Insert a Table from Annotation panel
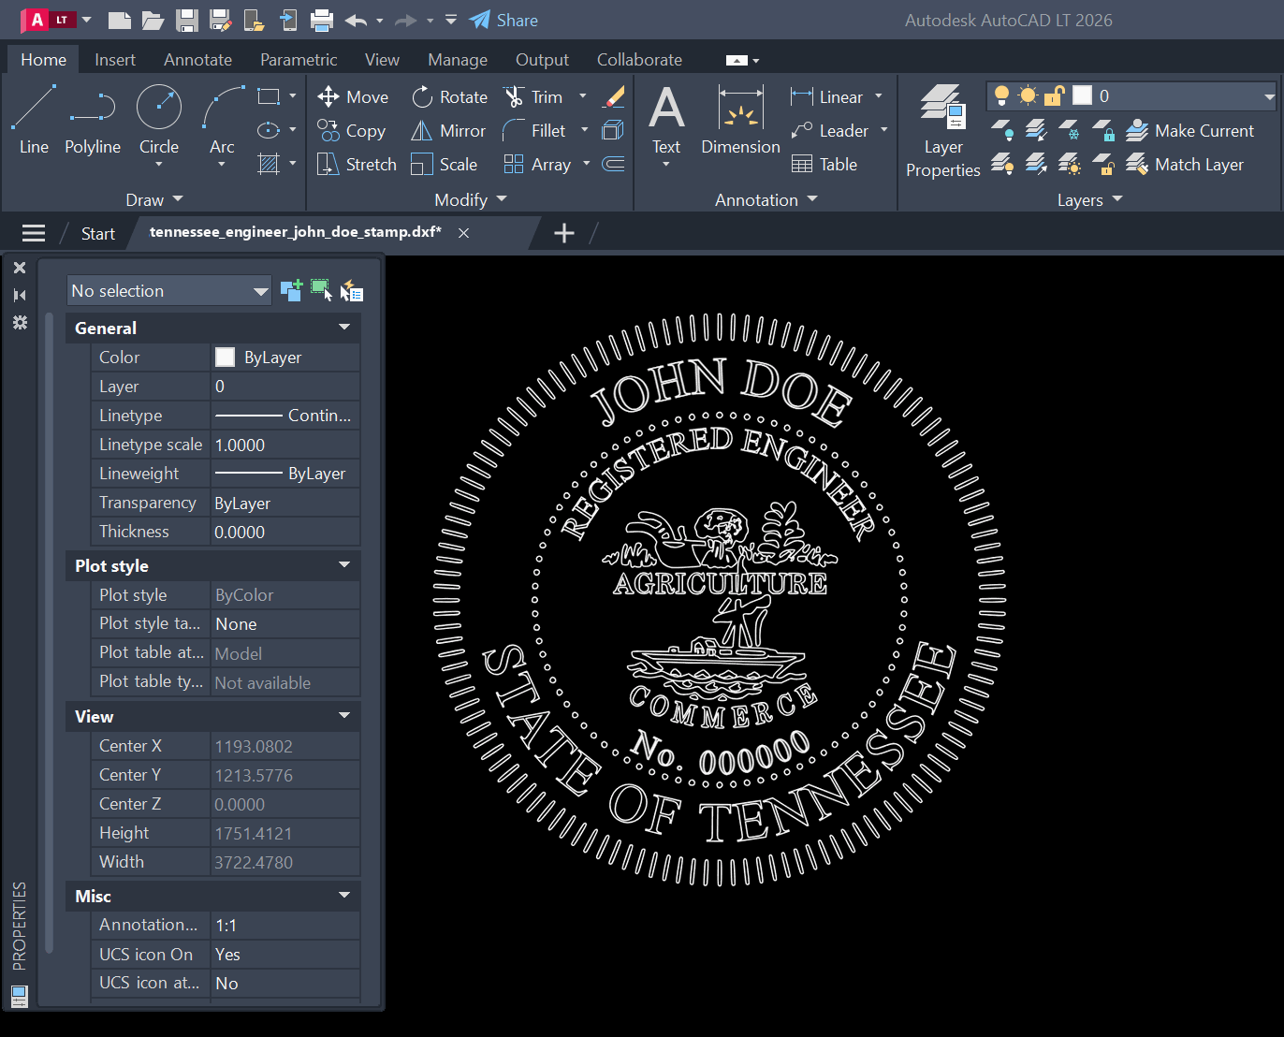The width and height of the screenshot is (1284, 1037). pos(824,164)
